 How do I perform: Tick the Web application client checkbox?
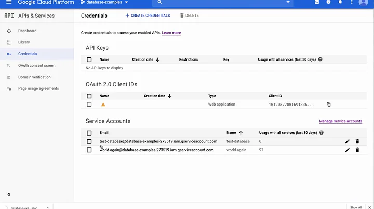pos(89,104)
